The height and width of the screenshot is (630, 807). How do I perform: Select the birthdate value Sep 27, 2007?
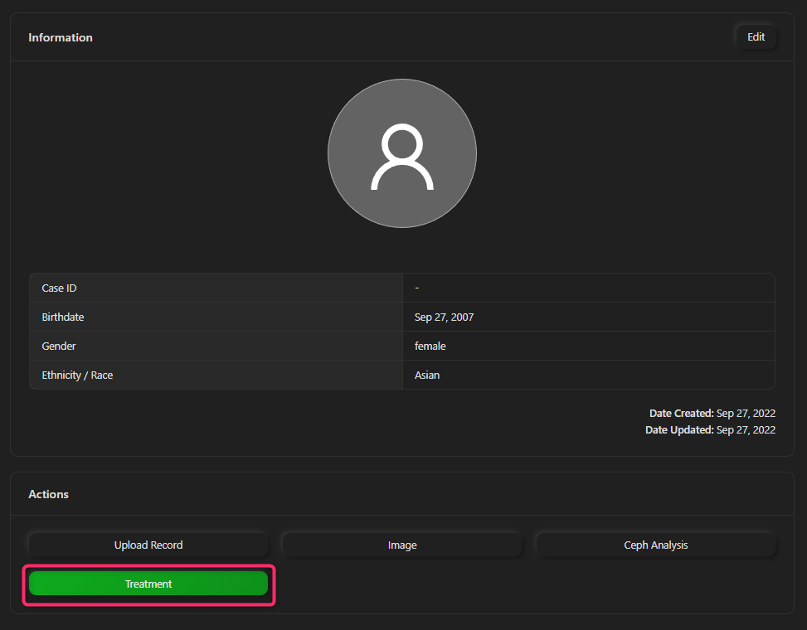[x=444, y=317]
